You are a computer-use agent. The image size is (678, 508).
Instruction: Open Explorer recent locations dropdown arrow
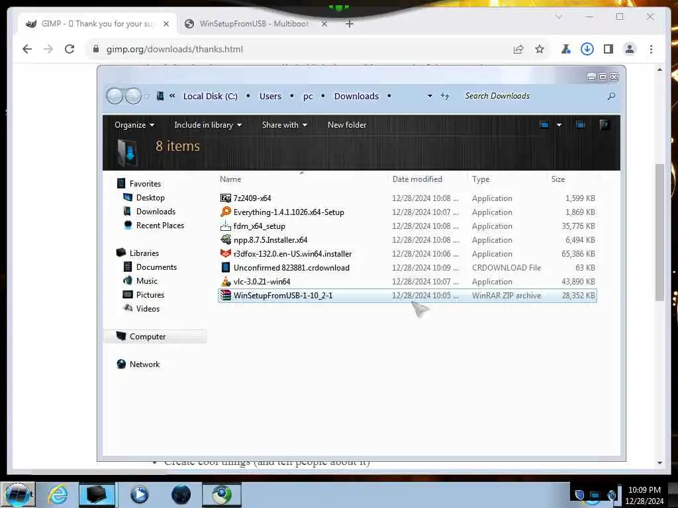pos(146,96)
